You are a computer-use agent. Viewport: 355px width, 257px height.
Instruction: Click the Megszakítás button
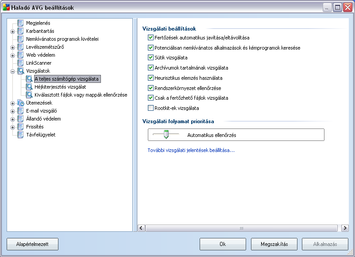click(274, 244)
